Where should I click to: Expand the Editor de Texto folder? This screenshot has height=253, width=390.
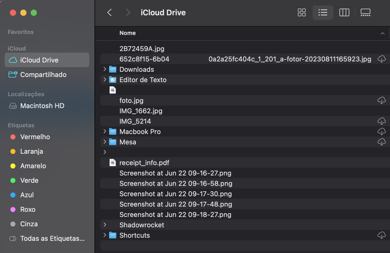tap(105, 80)
